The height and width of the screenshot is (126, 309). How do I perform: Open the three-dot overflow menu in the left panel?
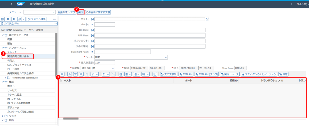click(55, 19)
